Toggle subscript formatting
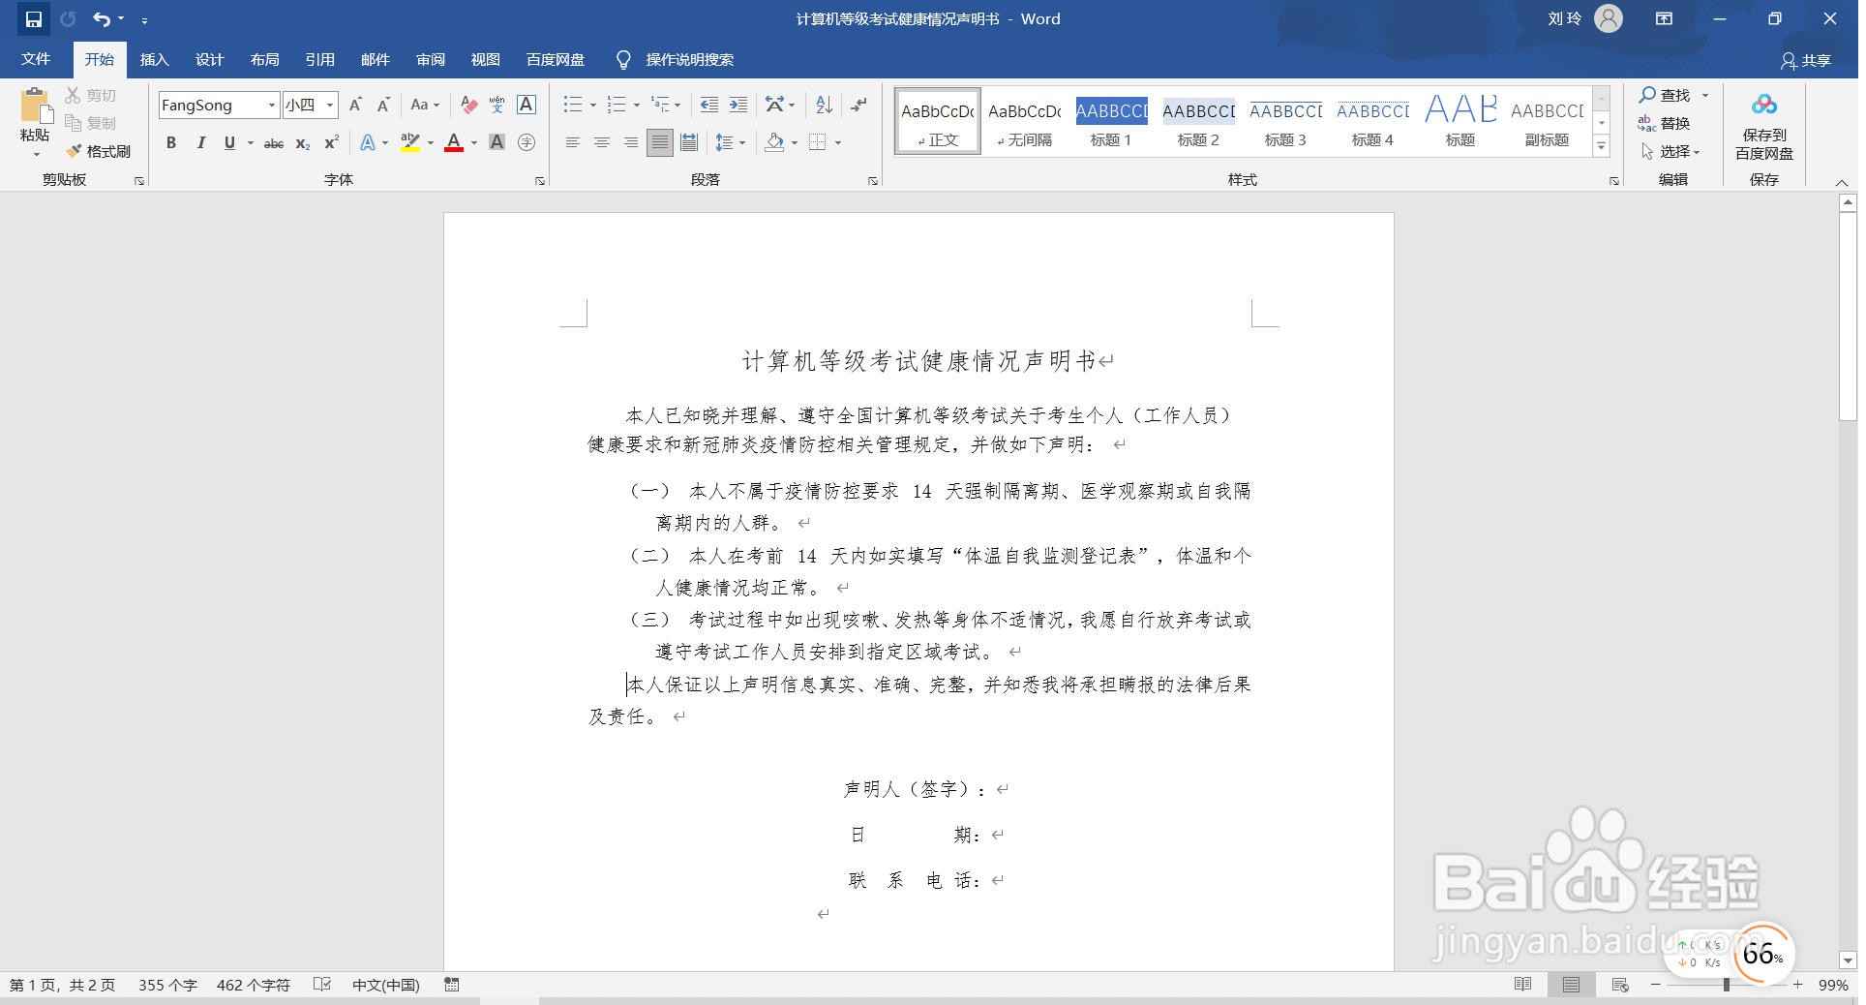Viewport: 1866px width, 1005px height. click(x=303, y=142)
